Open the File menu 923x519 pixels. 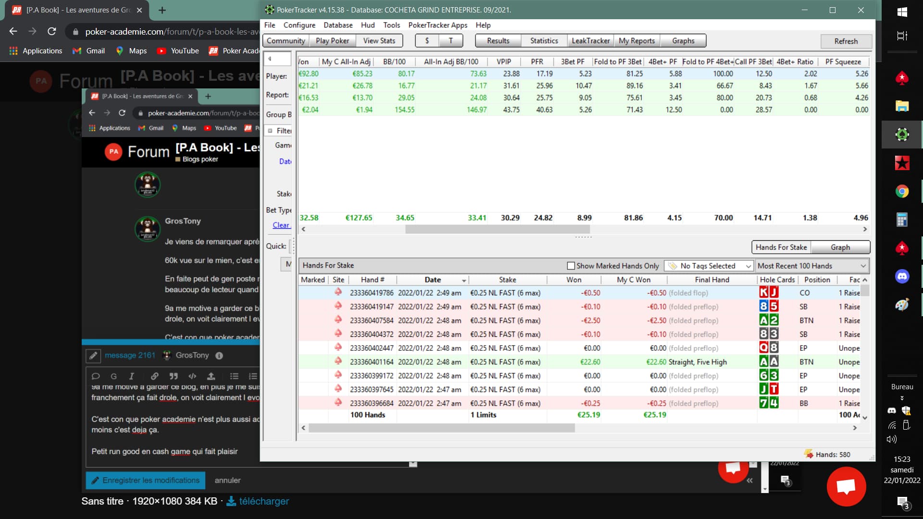(270, 25)
